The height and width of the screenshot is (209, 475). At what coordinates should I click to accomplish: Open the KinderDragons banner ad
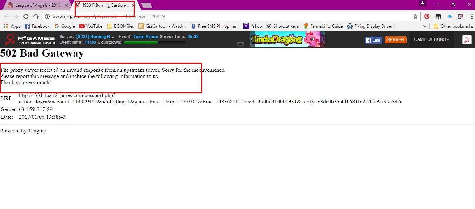(287, 39)
